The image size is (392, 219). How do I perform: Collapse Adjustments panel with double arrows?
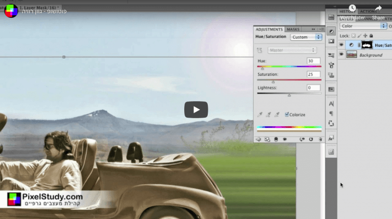(313, 29)
